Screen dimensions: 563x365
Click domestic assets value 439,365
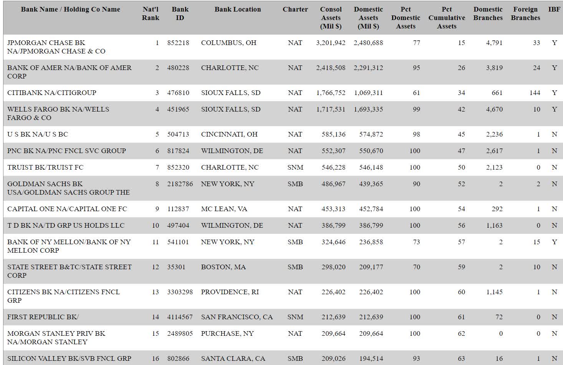(x=371, y=184)
